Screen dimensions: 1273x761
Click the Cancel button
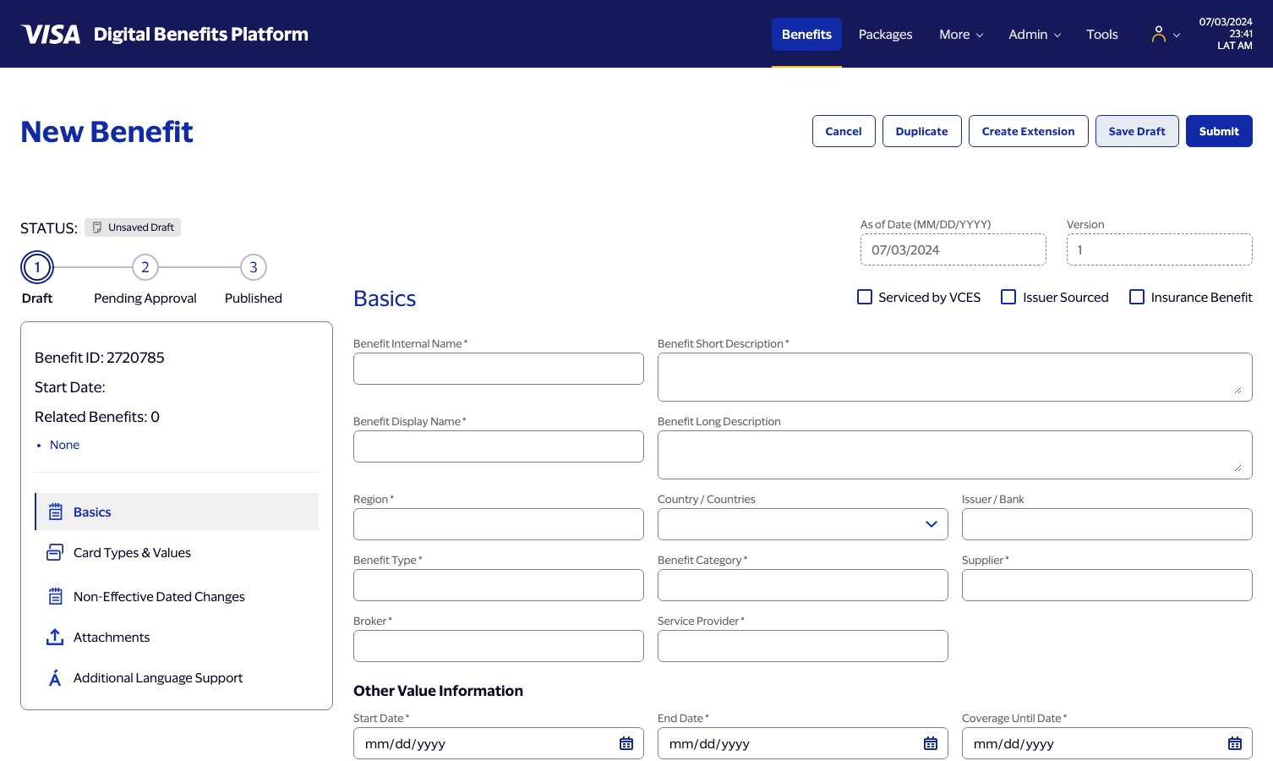click(844, 131)
